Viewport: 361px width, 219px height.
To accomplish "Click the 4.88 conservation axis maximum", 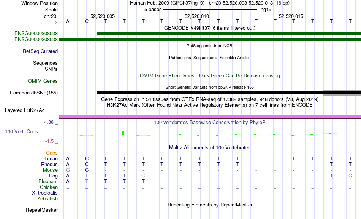I will pyautogui.click(x=49, y=122).
